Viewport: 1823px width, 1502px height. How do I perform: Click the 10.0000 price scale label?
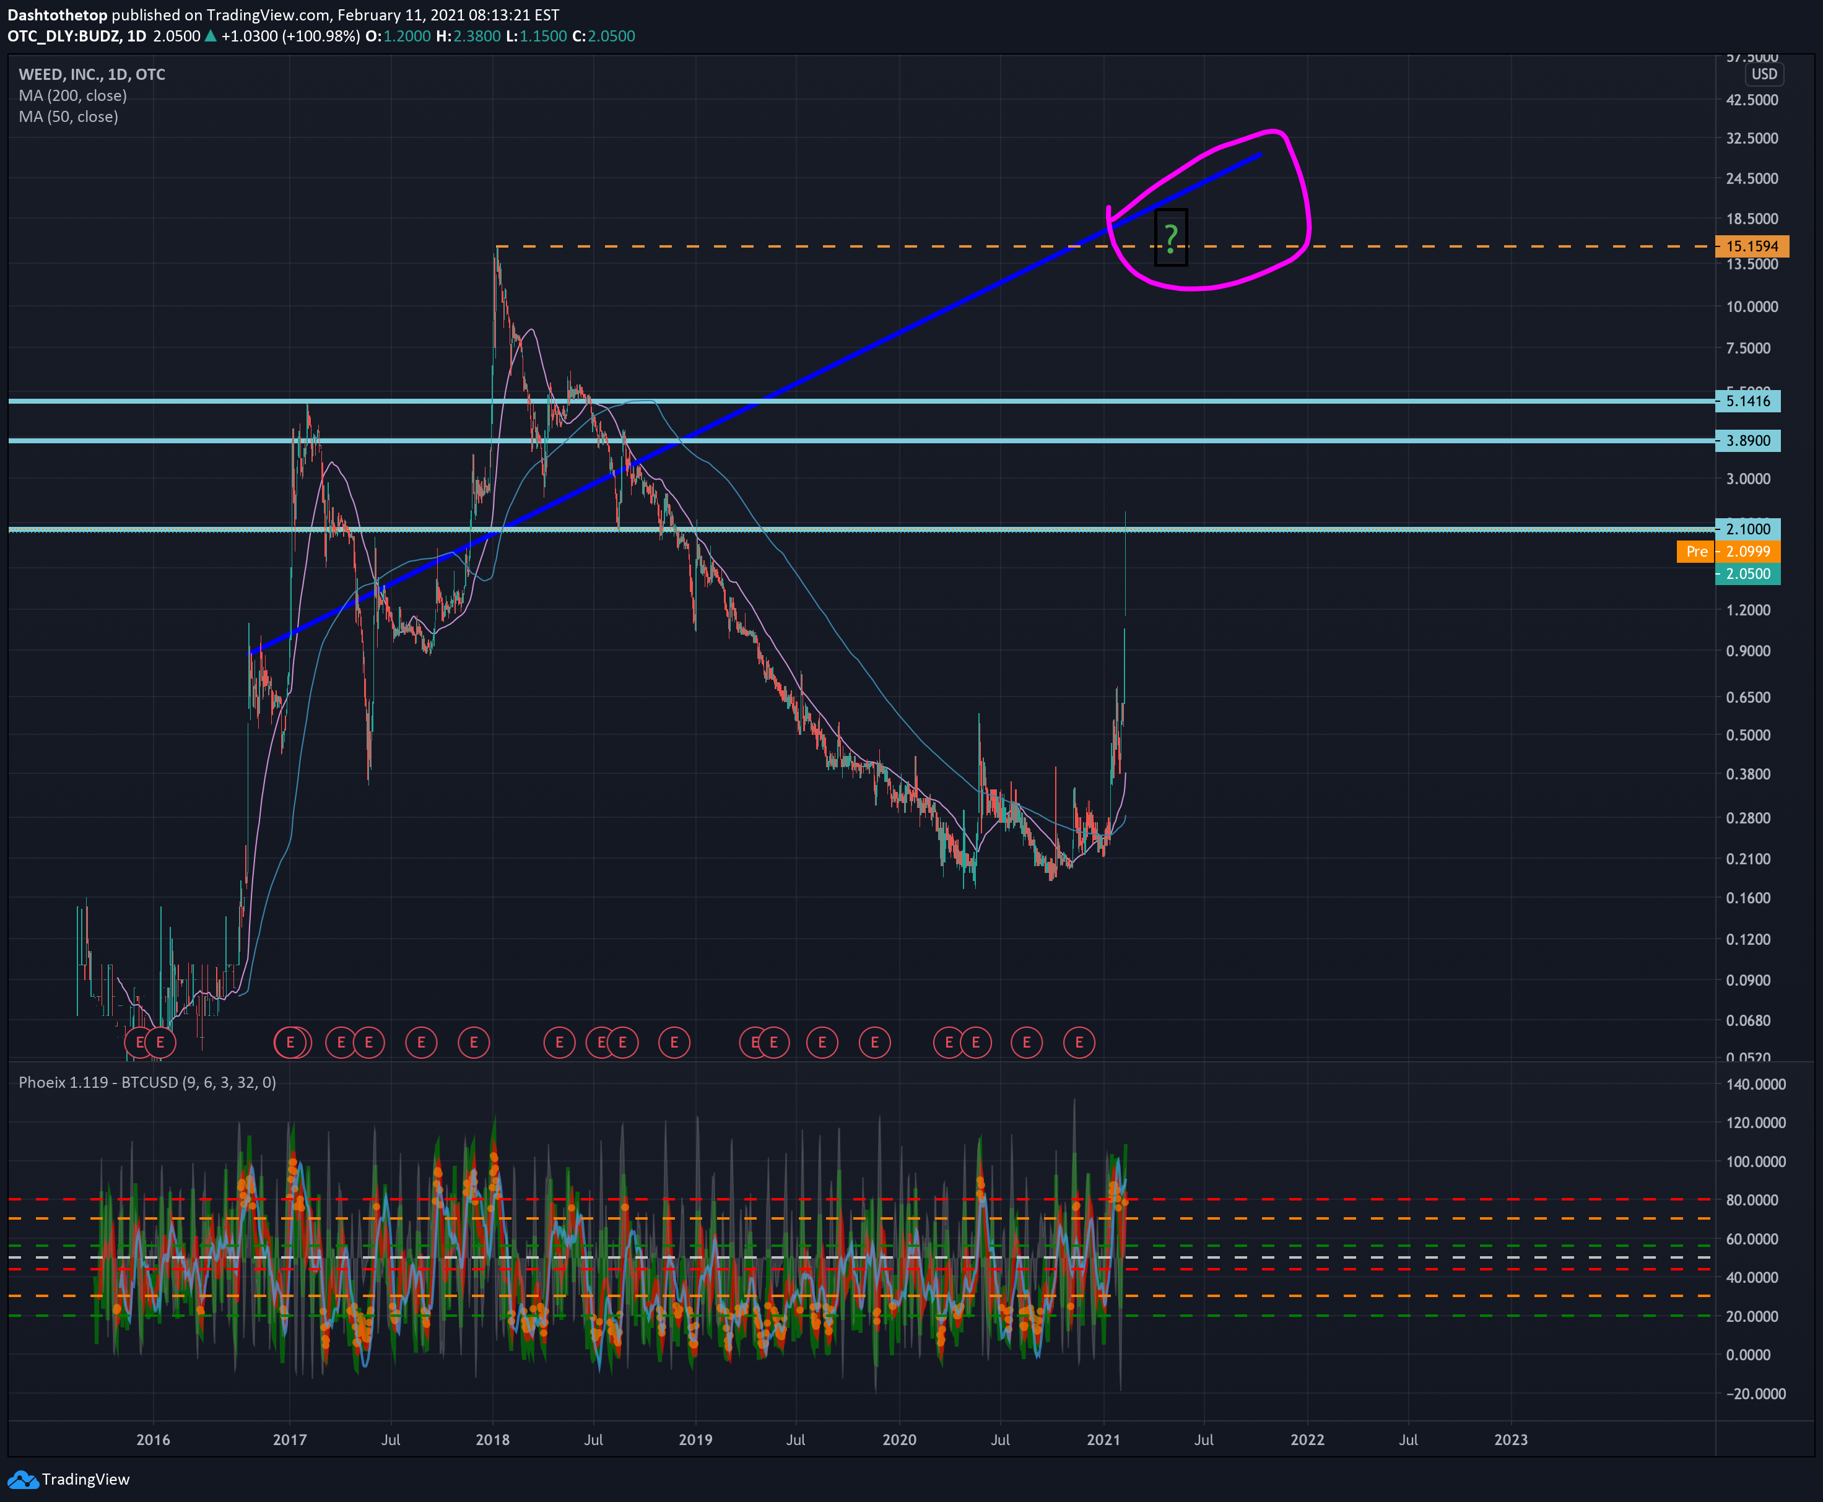click(1752, 306)
